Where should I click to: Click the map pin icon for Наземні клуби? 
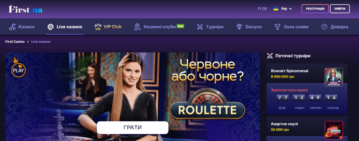click(x=137, y=27)
